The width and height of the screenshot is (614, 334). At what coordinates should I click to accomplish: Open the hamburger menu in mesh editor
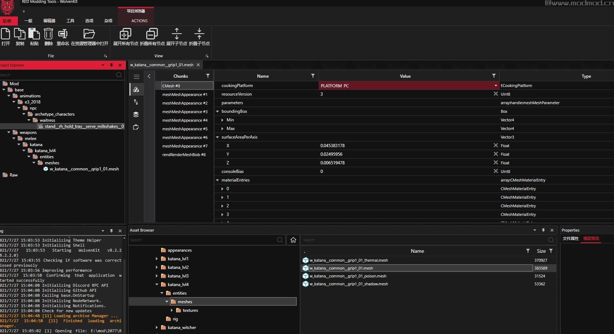pyautogui.click(x=137, y=77)
